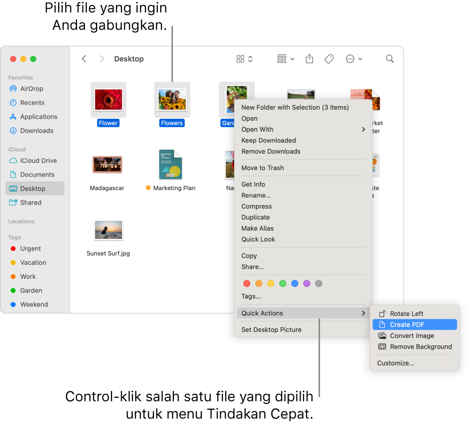Viewport: 468px width, 424px height.
Task: Choose Rename... from the context menu
Action: [x=304, y=196]
